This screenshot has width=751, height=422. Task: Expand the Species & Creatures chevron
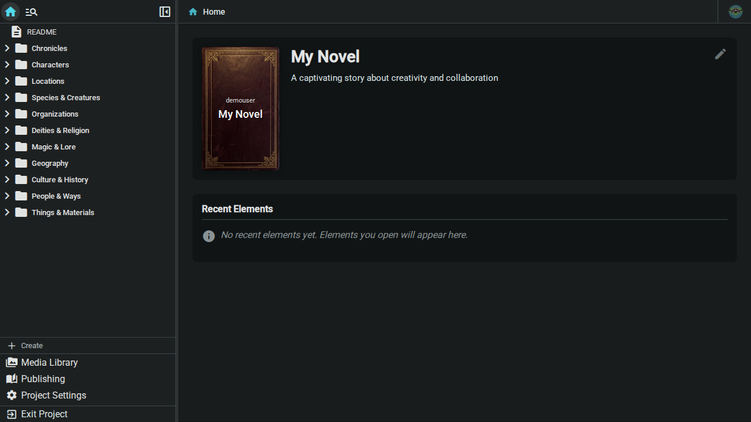[x=7, y=97]
